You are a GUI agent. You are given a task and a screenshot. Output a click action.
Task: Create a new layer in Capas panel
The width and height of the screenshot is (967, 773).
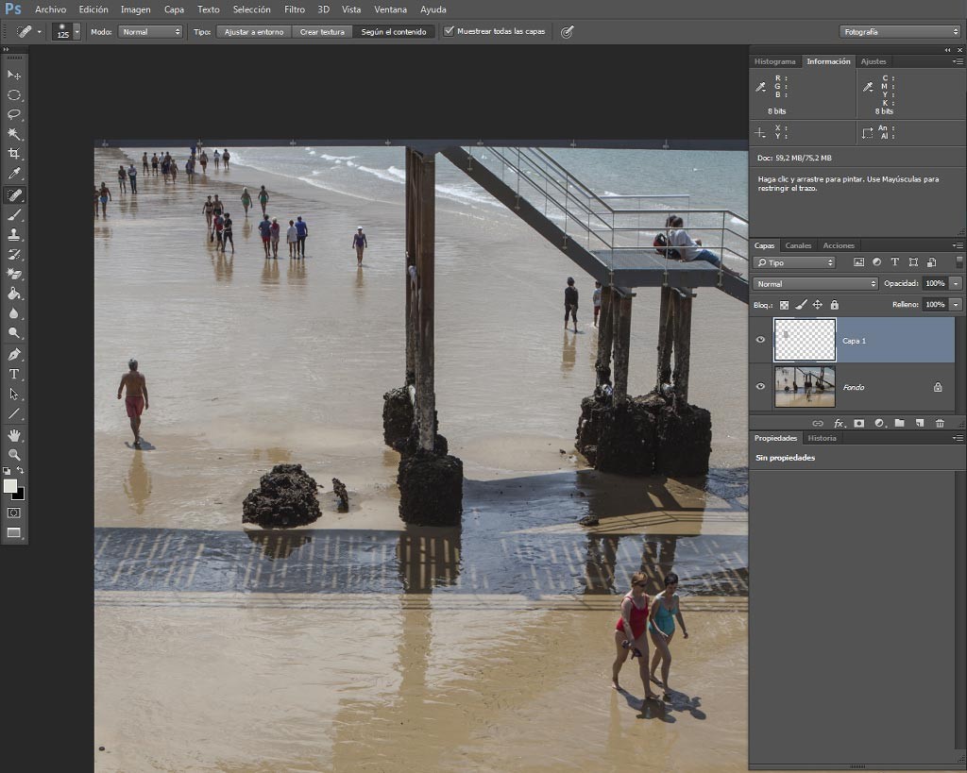[920, 423]
